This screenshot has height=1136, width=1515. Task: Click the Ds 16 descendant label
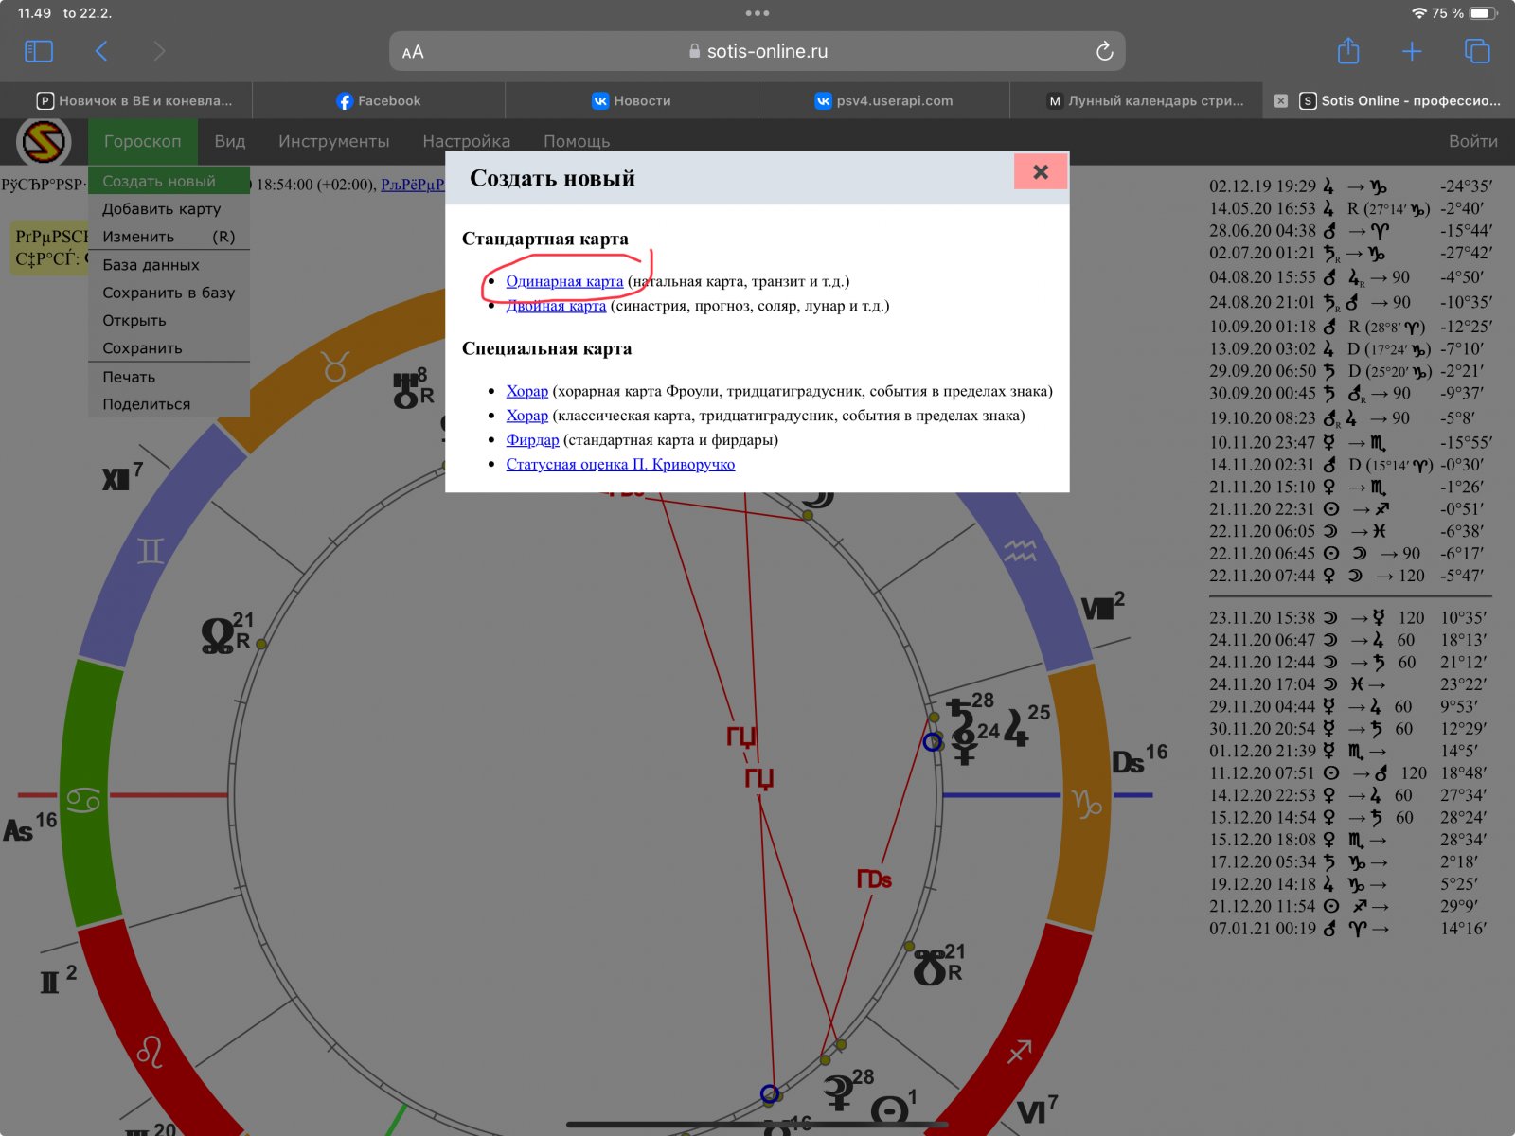(1139, 759)
